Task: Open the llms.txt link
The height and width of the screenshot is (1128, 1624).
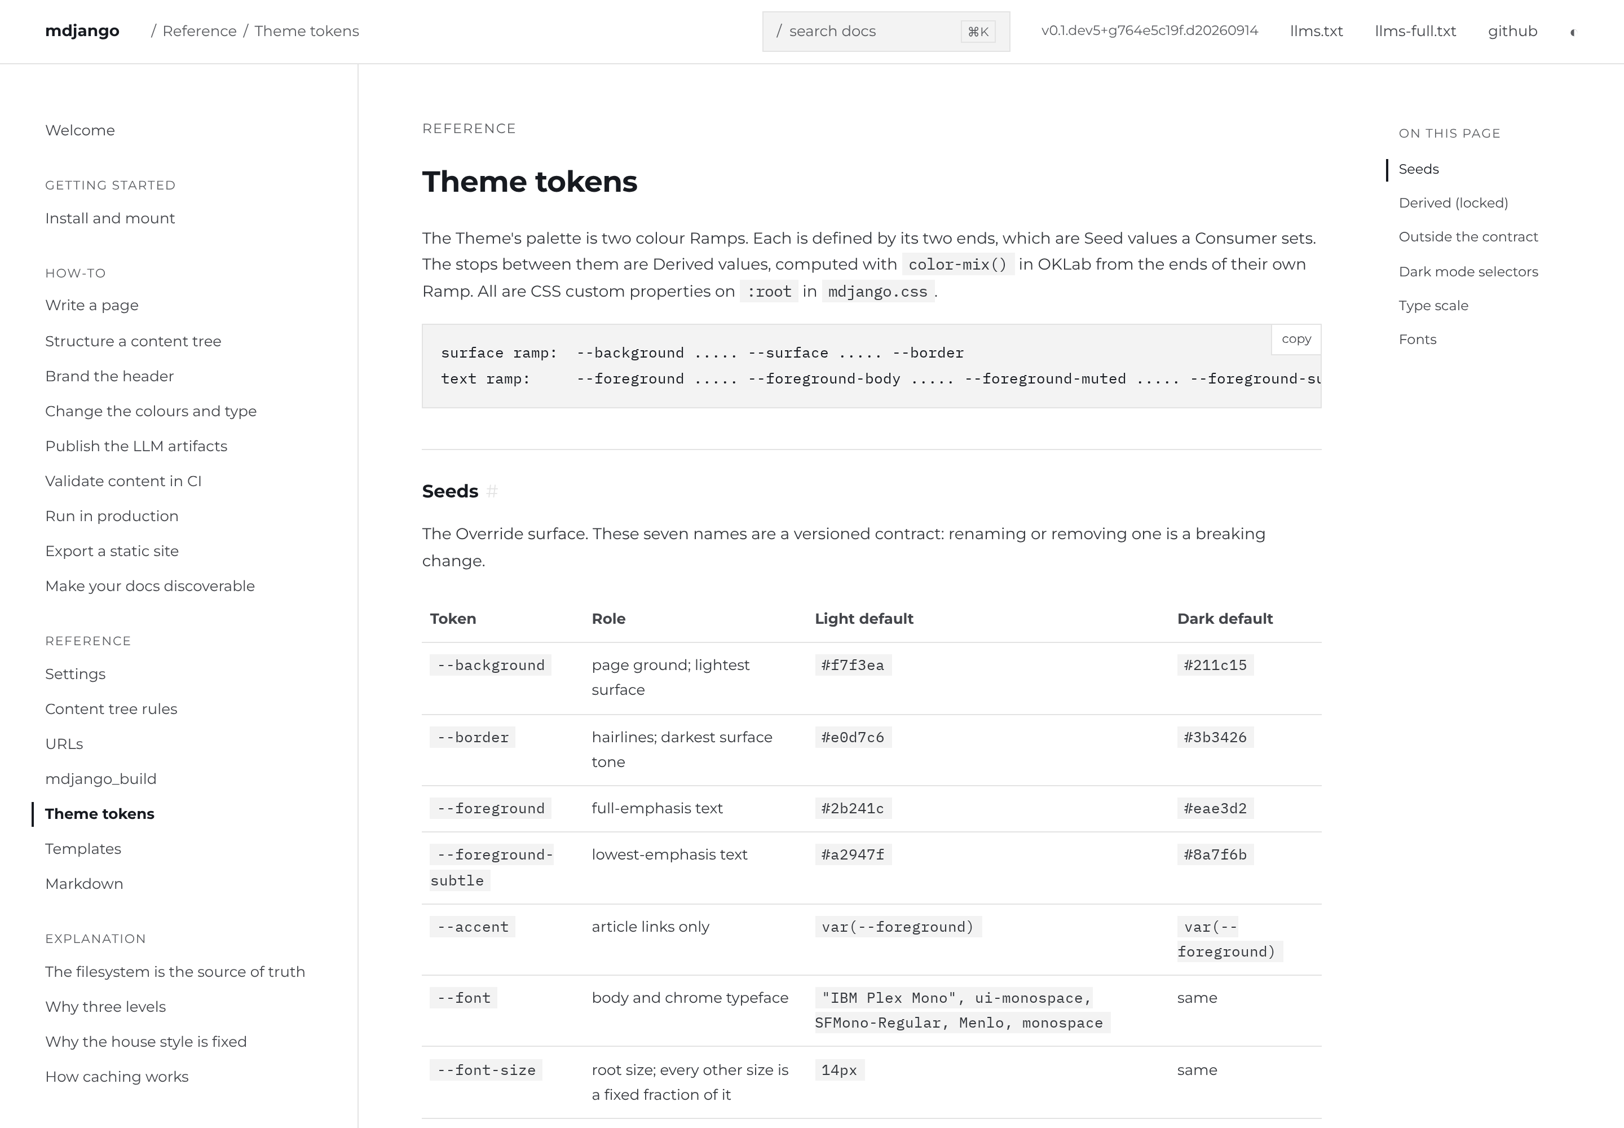Action: pos(1317,31)
